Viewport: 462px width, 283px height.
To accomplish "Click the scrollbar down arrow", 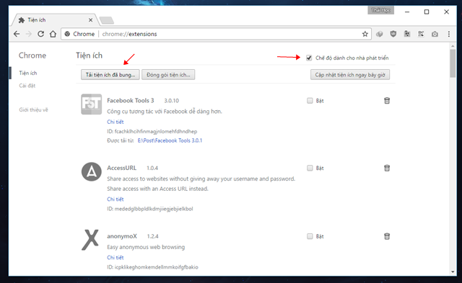I will 453,271.
